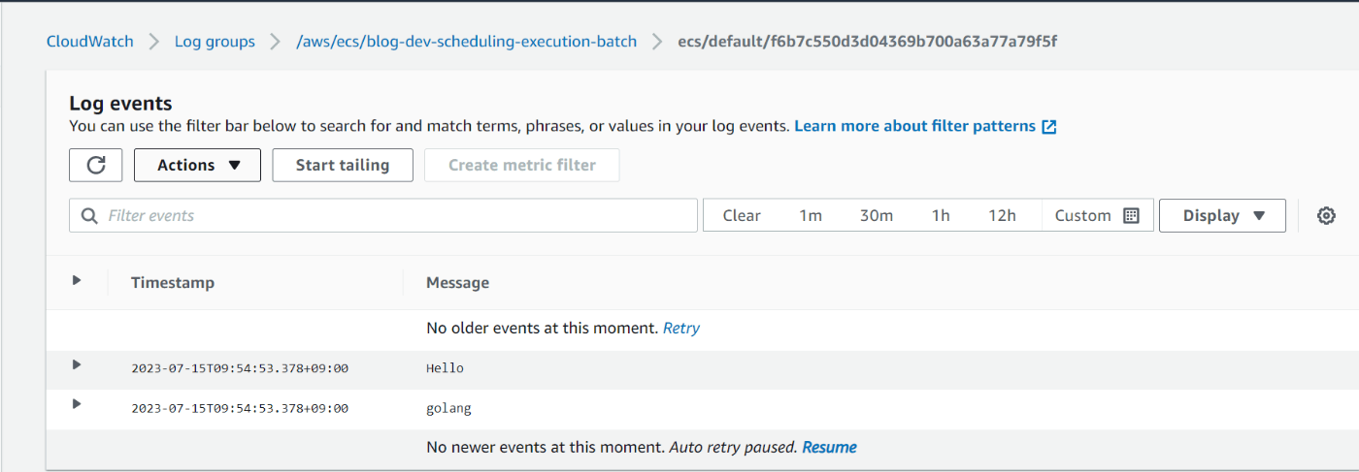Open the Custom time range calendar icon
1359x472 pixels.
coord(1131,215)
